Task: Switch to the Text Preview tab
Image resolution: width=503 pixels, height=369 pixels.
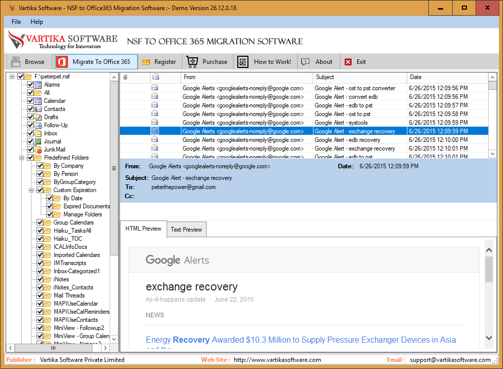Action: point(186,230)
